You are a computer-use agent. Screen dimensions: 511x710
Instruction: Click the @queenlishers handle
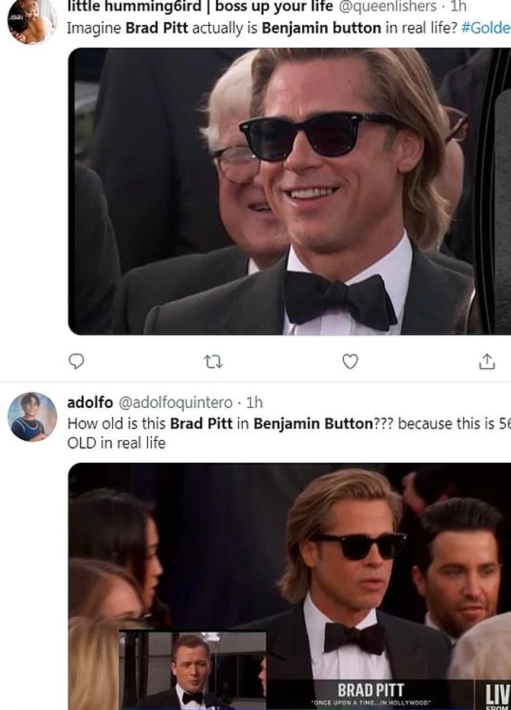(387, 7)
